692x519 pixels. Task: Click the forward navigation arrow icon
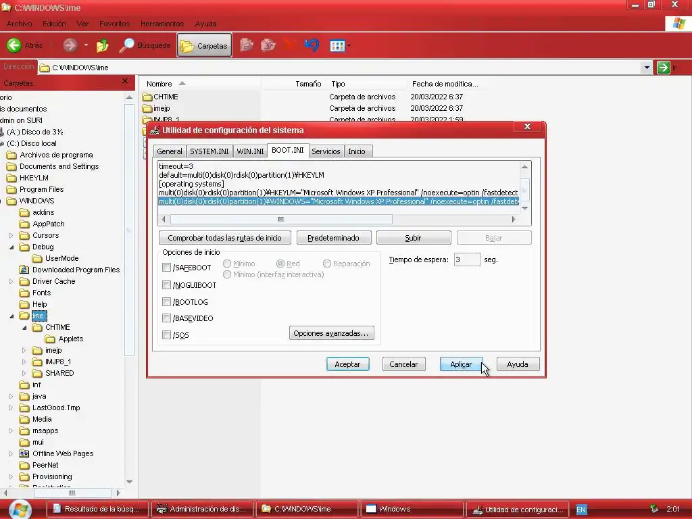[x=70, y=45]
